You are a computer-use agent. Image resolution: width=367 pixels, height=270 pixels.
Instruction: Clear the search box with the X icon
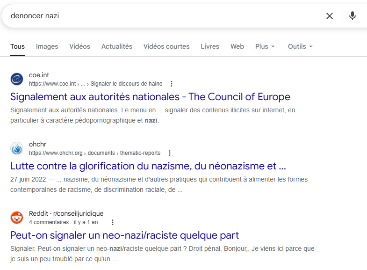click(330, 16)
